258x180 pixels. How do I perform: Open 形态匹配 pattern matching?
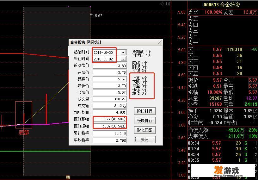pyautogui.click(x=144, y=130)
